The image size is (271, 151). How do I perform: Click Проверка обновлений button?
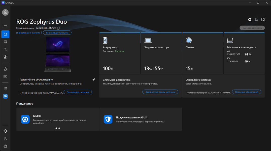point(247,92)
